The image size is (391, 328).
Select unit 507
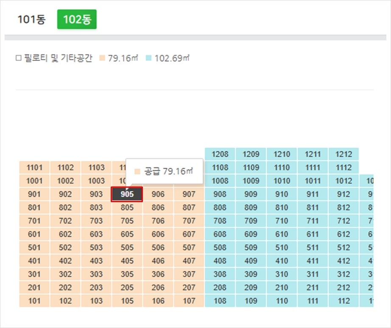pyautogui.click(x=189, y=247)
